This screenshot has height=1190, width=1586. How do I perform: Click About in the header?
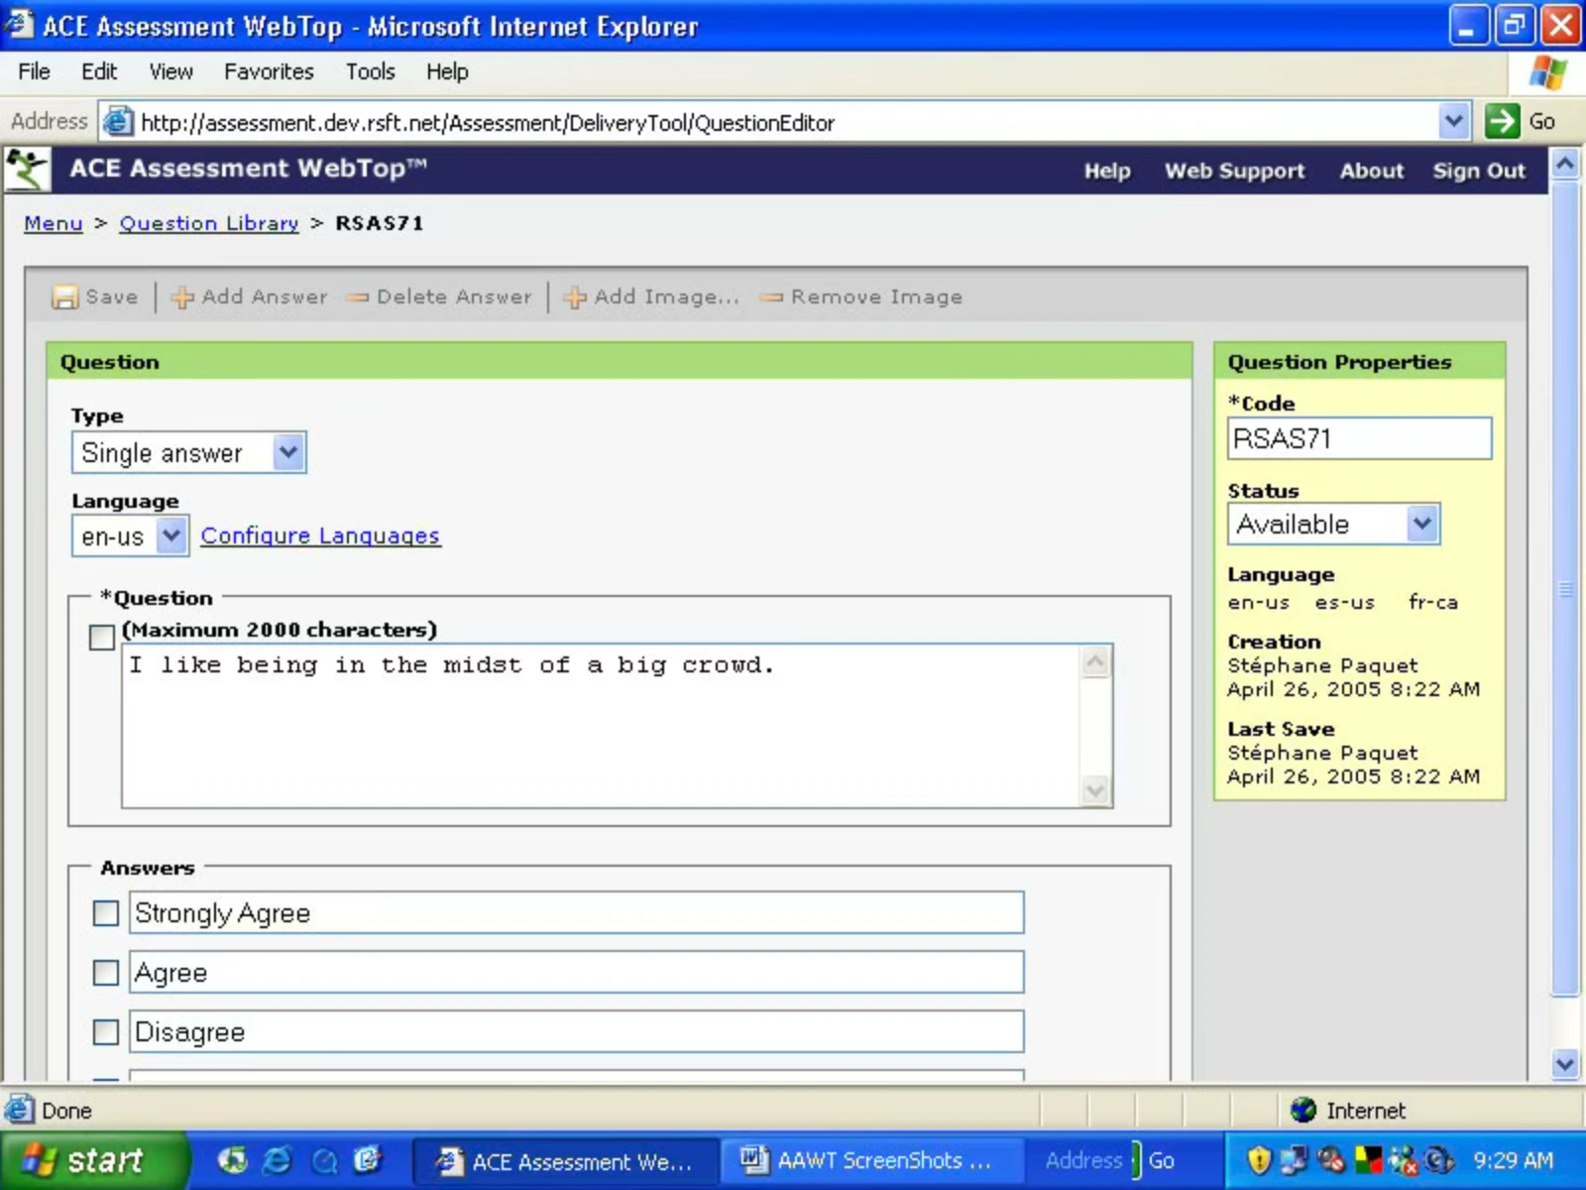tap(1372, 171)
